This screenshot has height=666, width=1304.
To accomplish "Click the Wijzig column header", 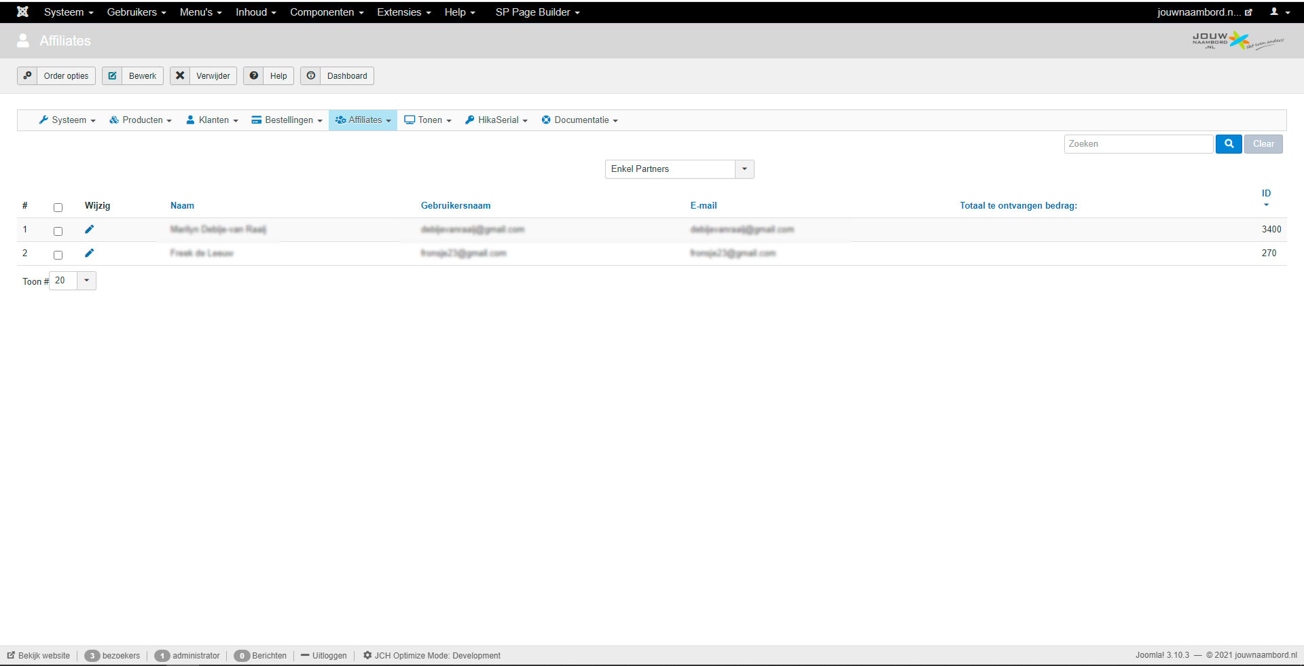I will 97,205.
